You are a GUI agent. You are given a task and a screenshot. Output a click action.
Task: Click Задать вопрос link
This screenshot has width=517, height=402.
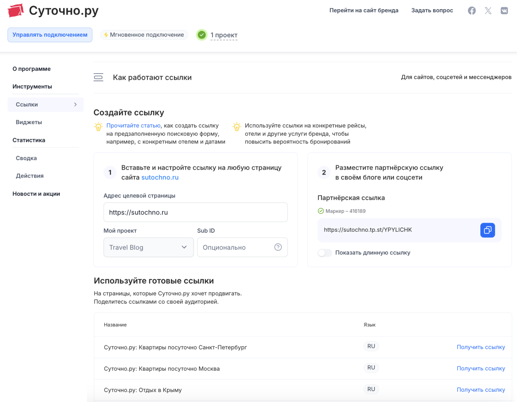click(432, 10)
